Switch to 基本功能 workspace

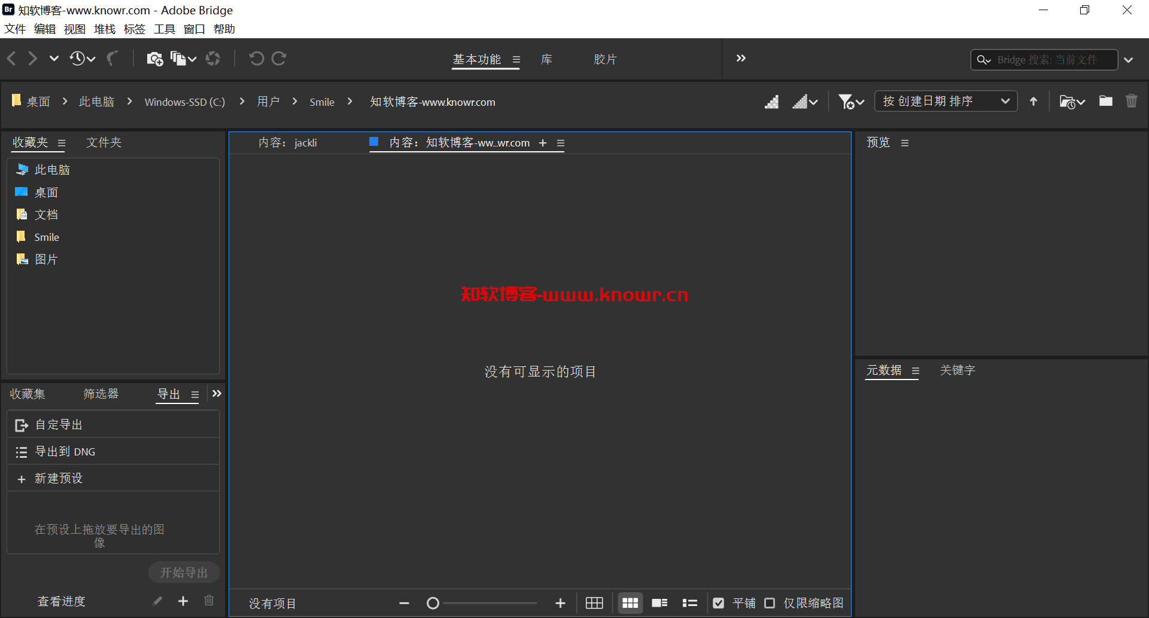(x=476, y=59)
